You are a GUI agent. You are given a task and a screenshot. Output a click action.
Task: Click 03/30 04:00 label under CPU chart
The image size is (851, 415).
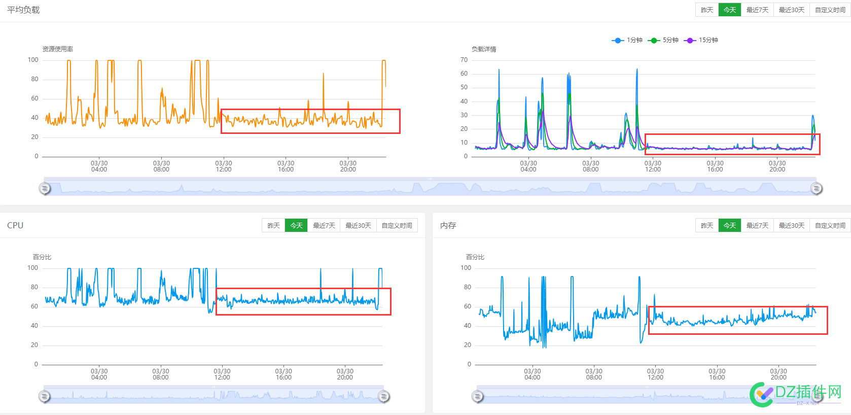99,374
